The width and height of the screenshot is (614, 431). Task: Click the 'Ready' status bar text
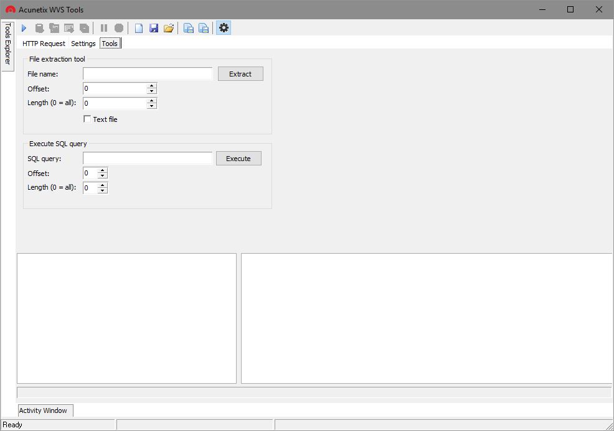pyautogui.click(x=12, y=425)
